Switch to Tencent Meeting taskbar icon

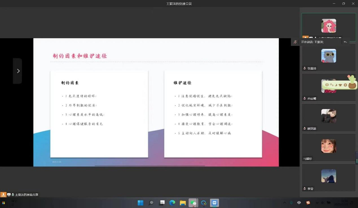pos(214,203)
